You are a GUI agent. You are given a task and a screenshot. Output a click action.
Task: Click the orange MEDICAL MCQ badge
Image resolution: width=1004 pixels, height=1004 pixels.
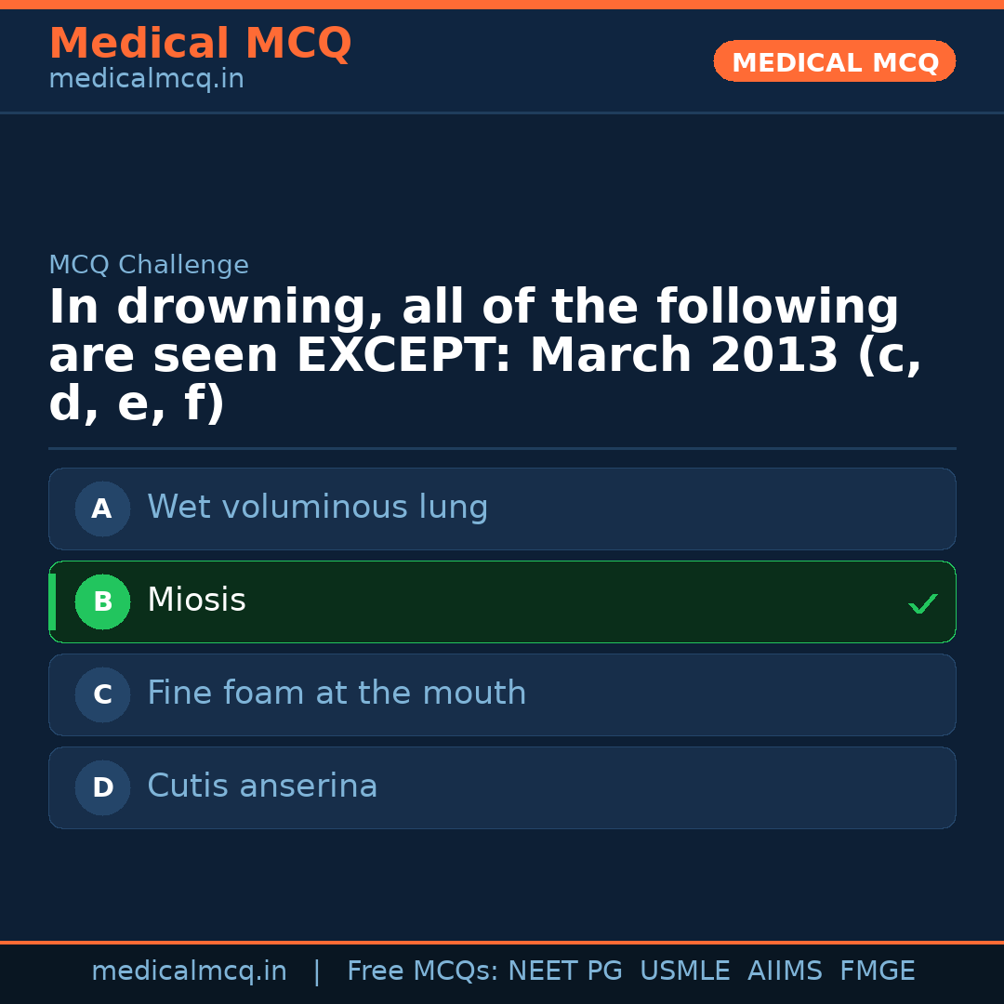[x=834, y=61]
